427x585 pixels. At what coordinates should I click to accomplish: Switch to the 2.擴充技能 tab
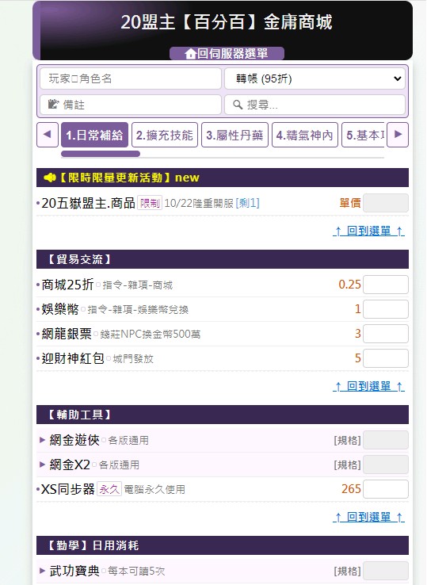(165, 135)
